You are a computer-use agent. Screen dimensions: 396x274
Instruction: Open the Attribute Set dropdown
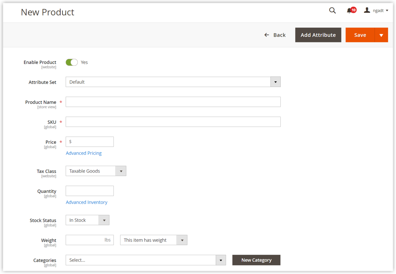(276, 82)
